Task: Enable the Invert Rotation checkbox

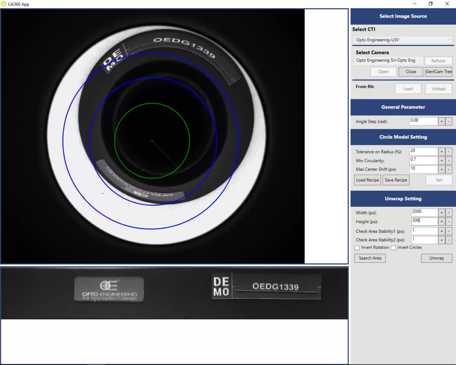Action: [357, 248]
